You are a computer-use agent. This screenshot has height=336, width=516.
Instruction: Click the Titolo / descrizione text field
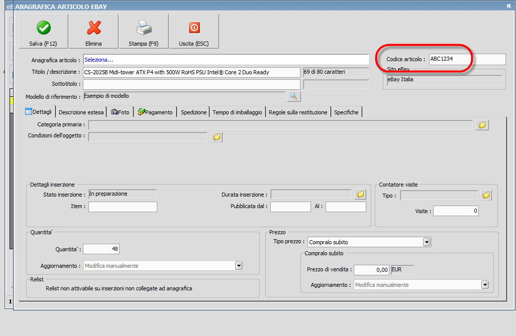pyautogui.click(x=191, y=72)
